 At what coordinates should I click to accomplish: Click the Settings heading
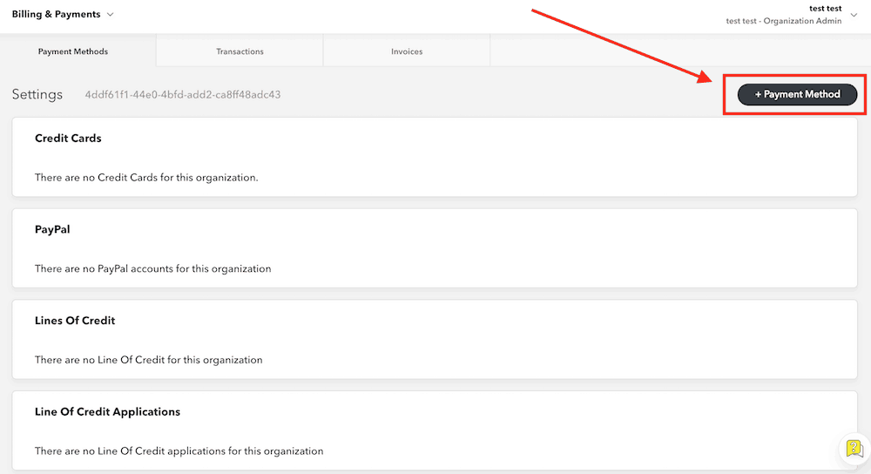(x=37, y=94)
